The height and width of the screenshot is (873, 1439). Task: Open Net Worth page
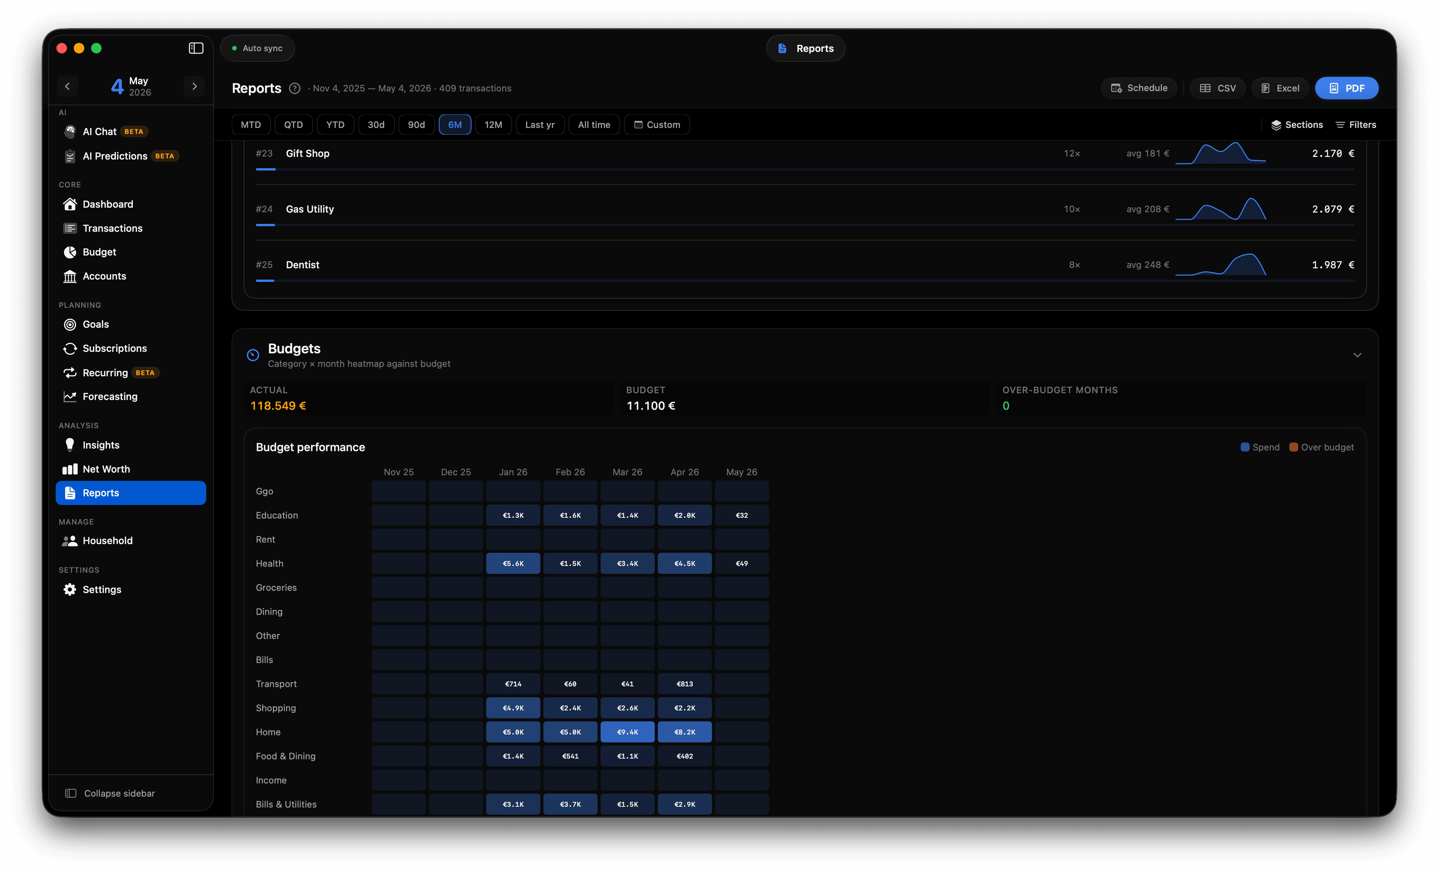pos(131,469)
